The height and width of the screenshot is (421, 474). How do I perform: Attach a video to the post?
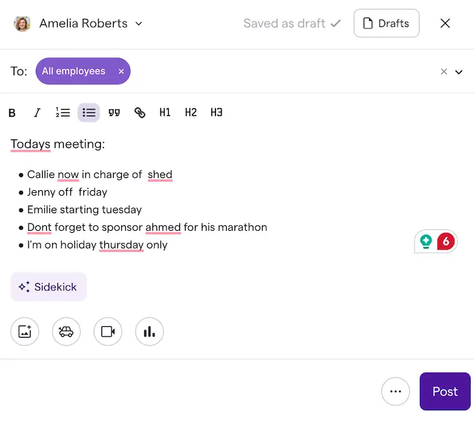pos(108,332)
